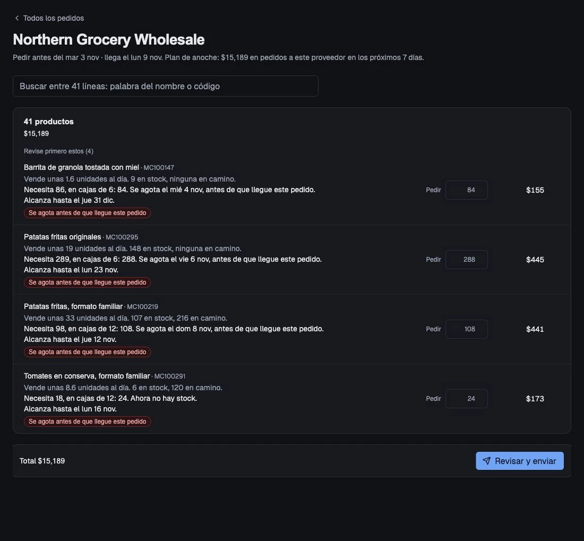584x541 pixels.
Task: Click the Alcanza hasta el jue 12 nov. line
Action: (70, 340)
